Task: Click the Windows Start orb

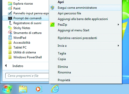Action: pyautogui.click(x=7, y=89)
